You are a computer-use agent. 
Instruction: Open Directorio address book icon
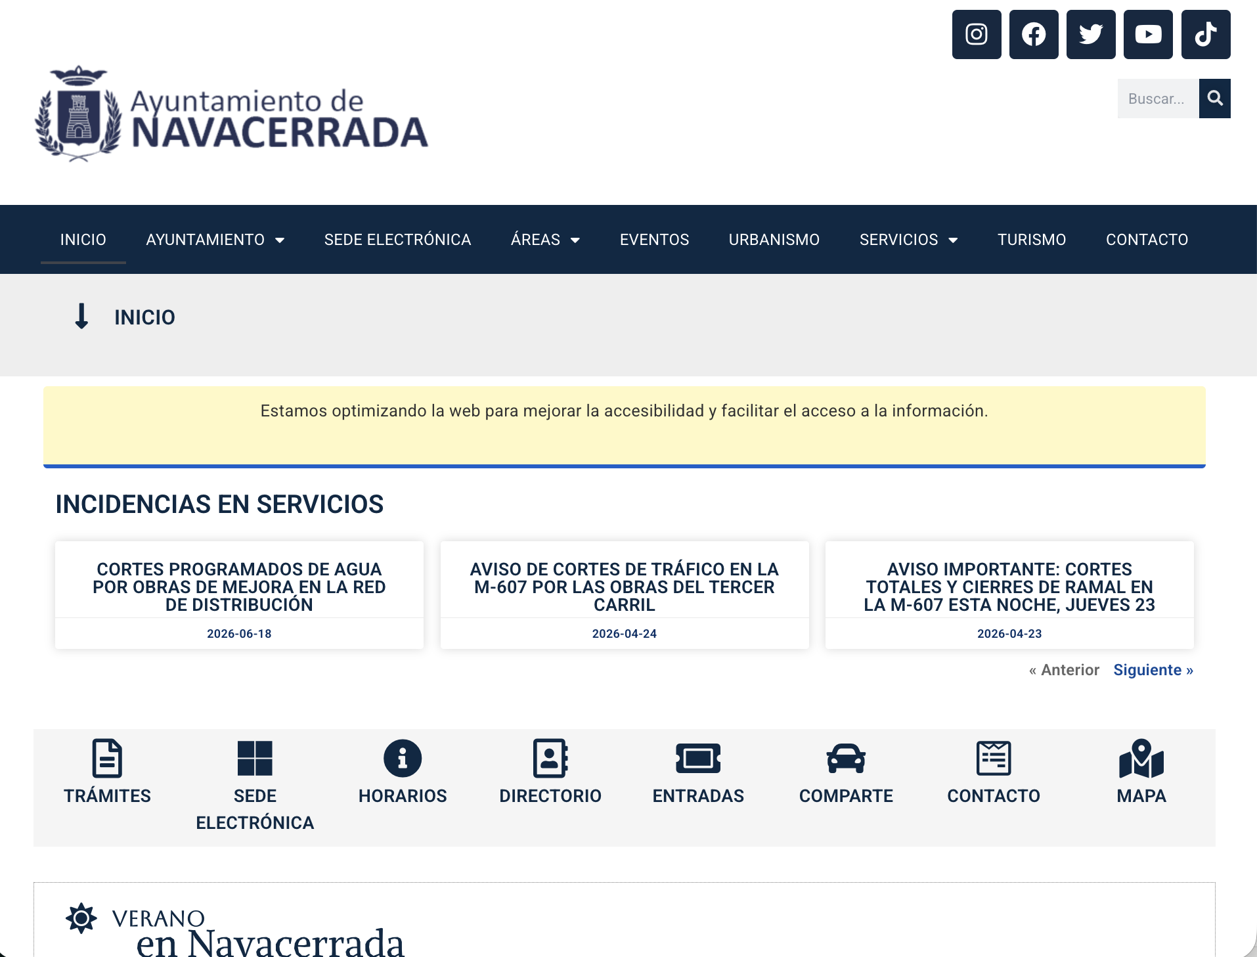pos(550,758)
